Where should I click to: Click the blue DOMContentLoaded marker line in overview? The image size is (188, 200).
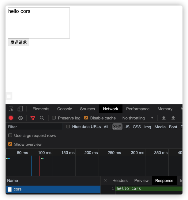(31, 166)
